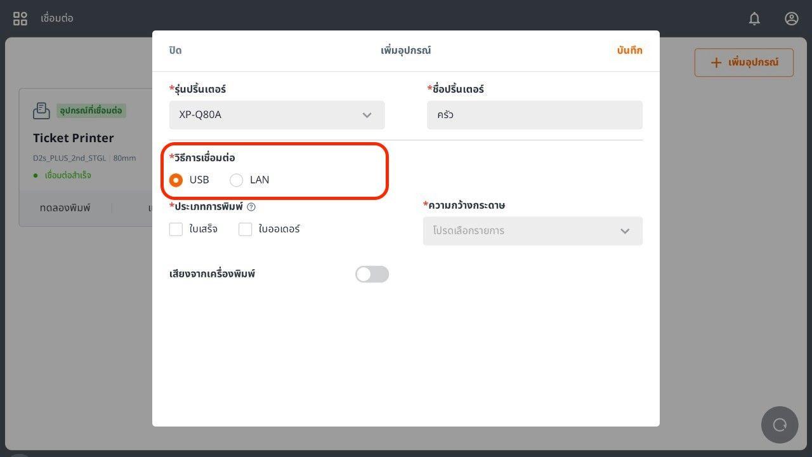Click the help icon beside ประเภทการพิมพ์
The image size is (812, 457).
click(251, 207)
